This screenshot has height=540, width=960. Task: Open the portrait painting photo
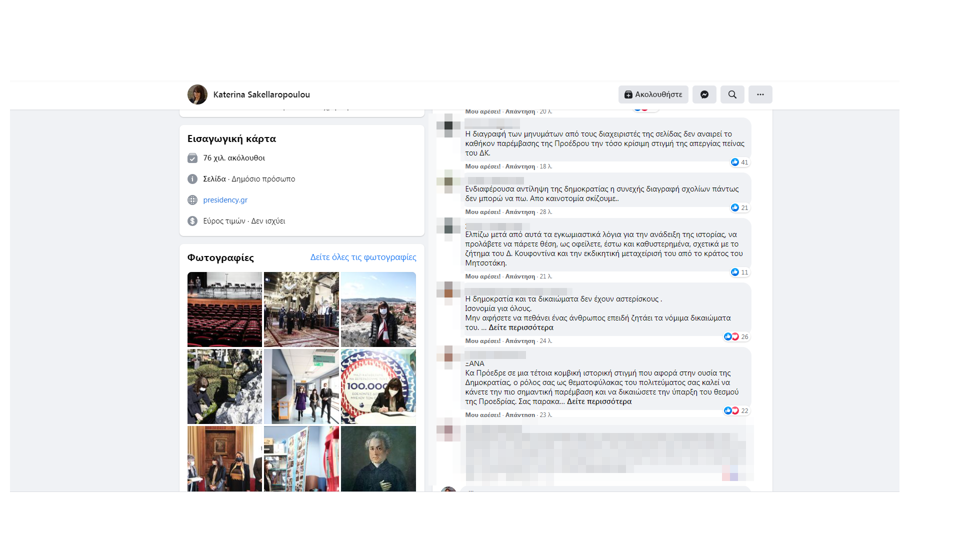(x=378, y=458)
